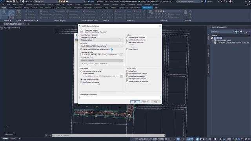Expand the Draw panel arrow
The width and height of the screenshot is (251, 141).
tap(108, 21)
